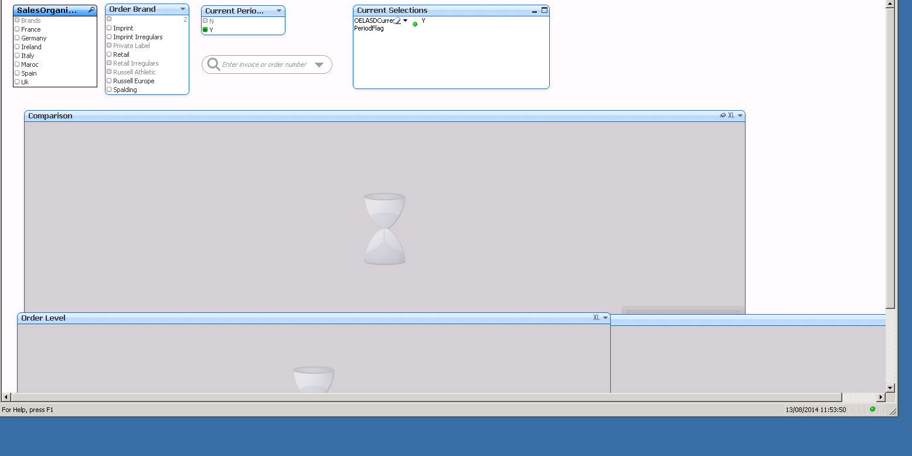Tick the Spalding order brand
The image size is (912, 456).
click(109, 89)
